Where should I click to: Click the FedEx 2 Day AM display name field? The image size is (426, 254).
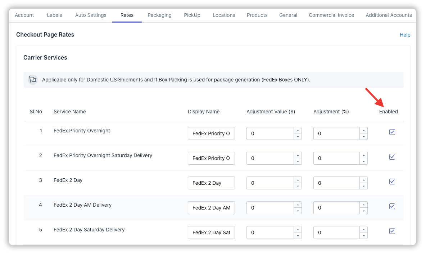211,208
